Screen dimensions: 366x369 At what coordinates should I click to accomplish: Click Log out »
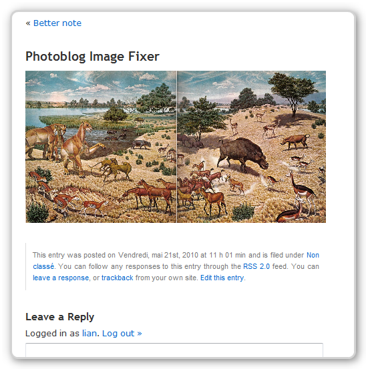pos(122,333)
